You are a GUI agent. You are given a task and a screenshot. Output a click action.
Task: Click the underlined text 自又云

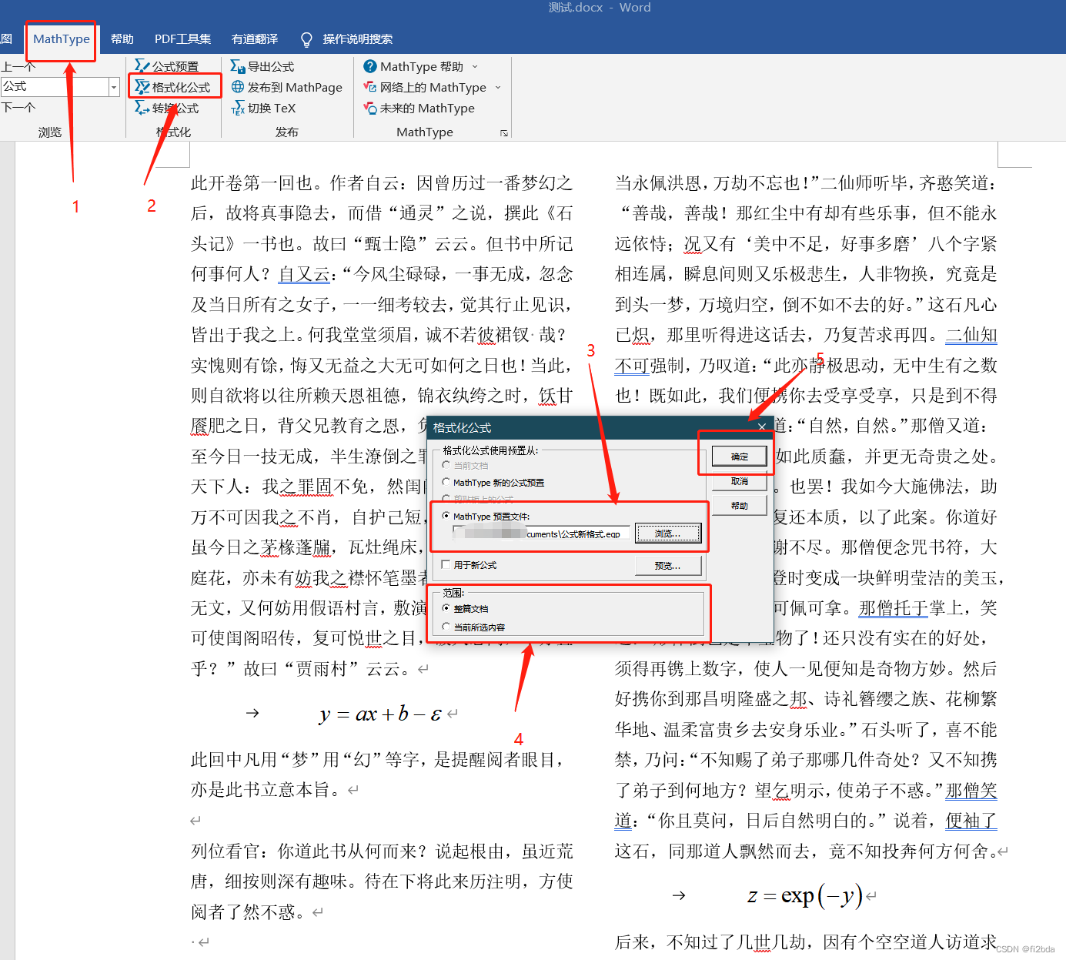pos(304,274)
